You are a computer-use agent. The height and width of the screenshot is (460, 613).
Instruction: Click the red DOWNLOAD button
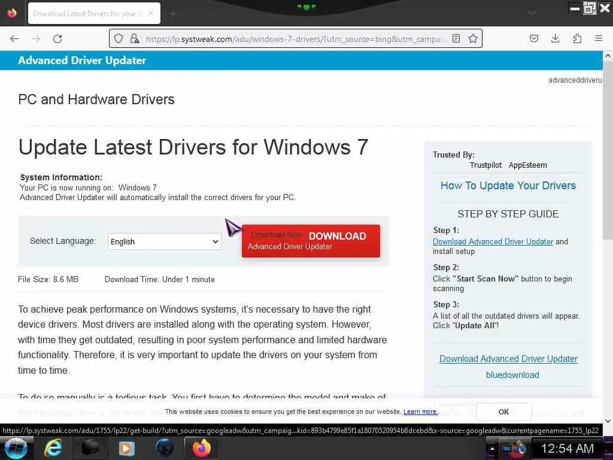pos(311,241)
